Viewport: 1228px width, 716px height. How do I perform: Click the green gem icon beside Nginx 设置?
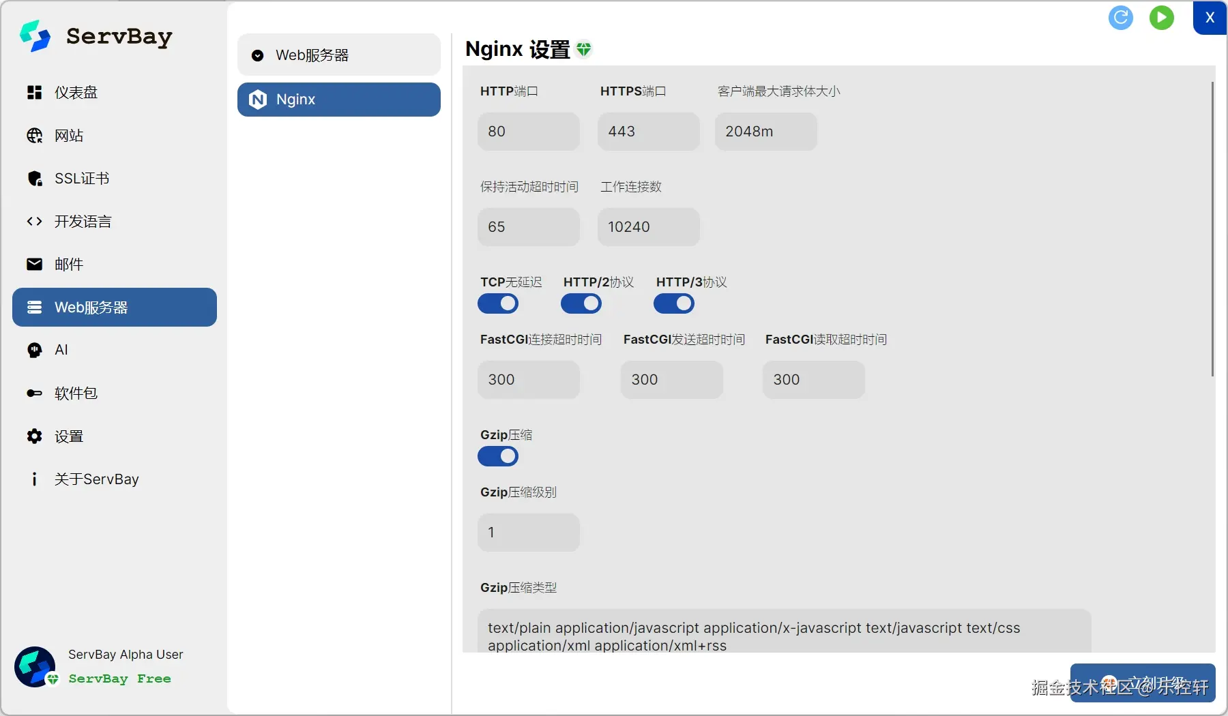[x=584, y=49]
